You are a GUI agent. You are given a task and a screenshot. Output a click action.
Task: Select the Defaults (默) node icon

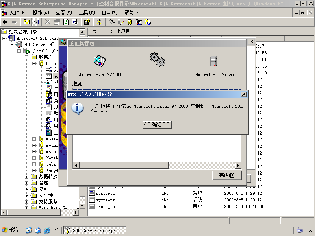pos(49,114)
